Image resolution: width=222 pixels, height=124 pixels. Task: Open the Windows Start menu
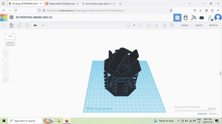(x=4, y=121)
